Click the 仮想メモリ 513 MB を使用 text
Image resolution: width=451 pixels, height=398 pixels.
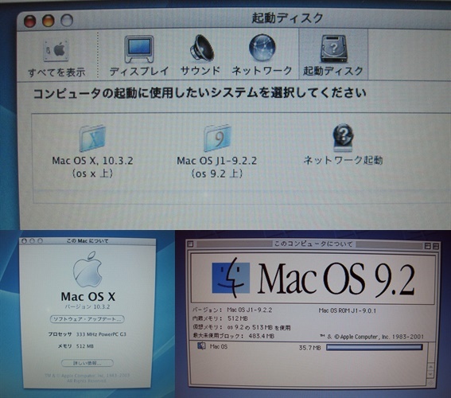(x=241, y=327)
